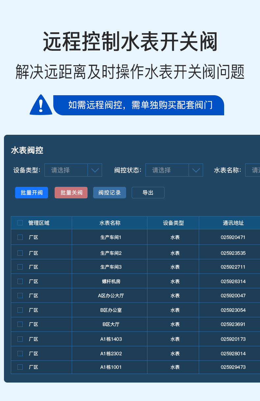
Task: Open the 设备类型 请选择 select box
Action: coord(66,170)
